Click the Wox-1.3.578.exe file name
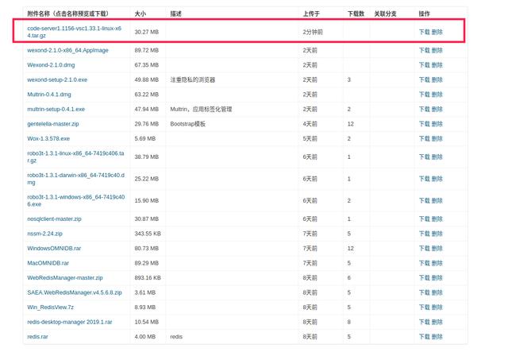Viewport: 508px width, 352px height. click(x=48, y=138)
